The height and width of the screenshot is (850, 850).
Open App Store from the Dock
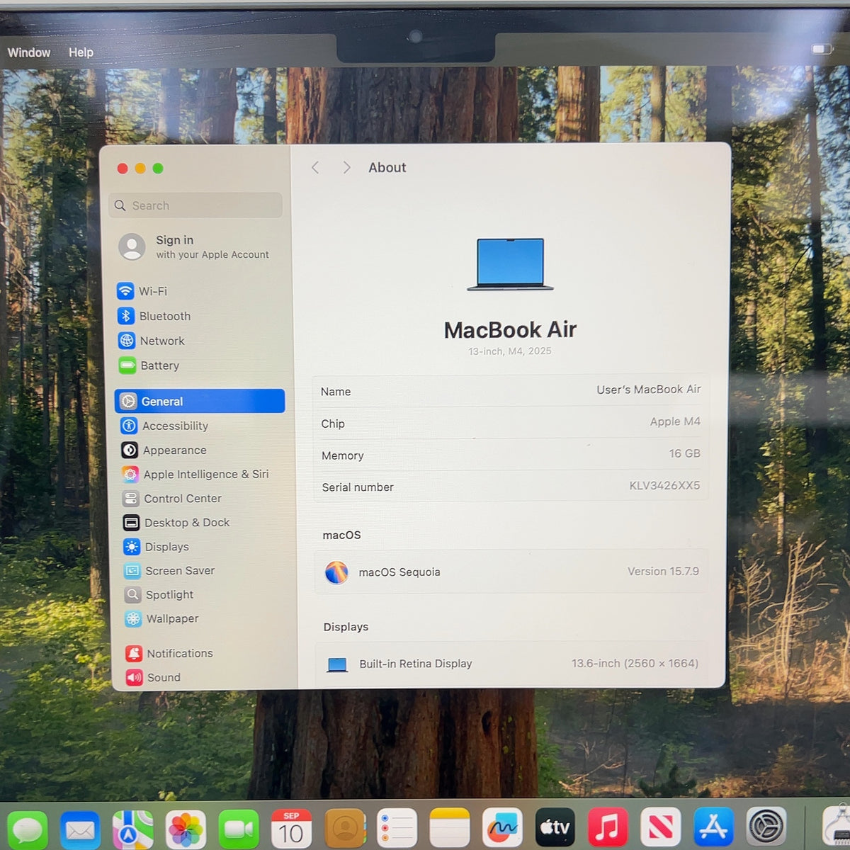[x=713, y=827]
